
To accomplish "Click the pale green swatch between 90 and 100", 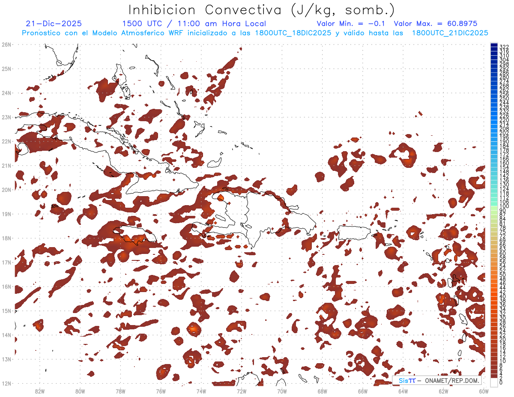I will (x=494, y=209).
